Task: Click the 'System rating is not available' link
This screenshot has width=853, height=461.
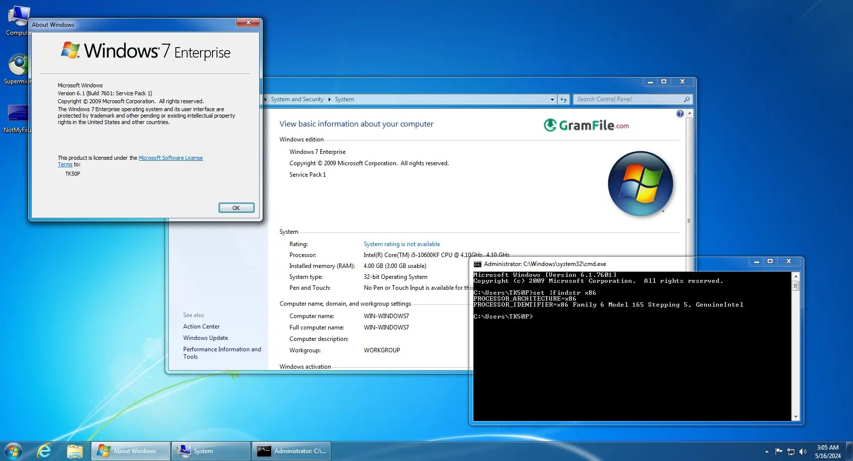Action: point(402,244)
